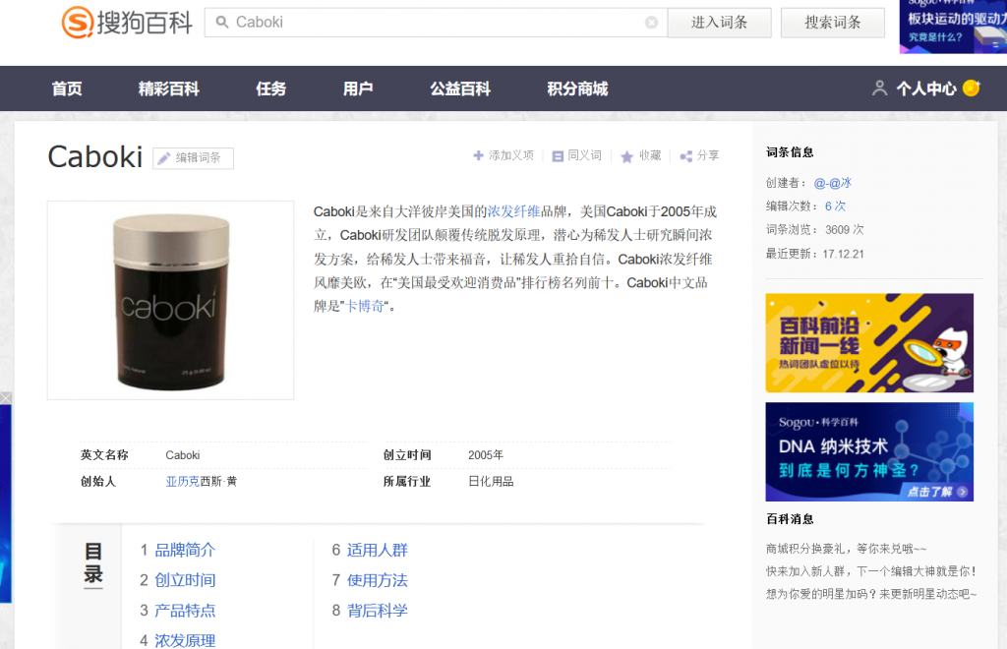Open the 积分商城 nav item

click(x=577, y=88)
